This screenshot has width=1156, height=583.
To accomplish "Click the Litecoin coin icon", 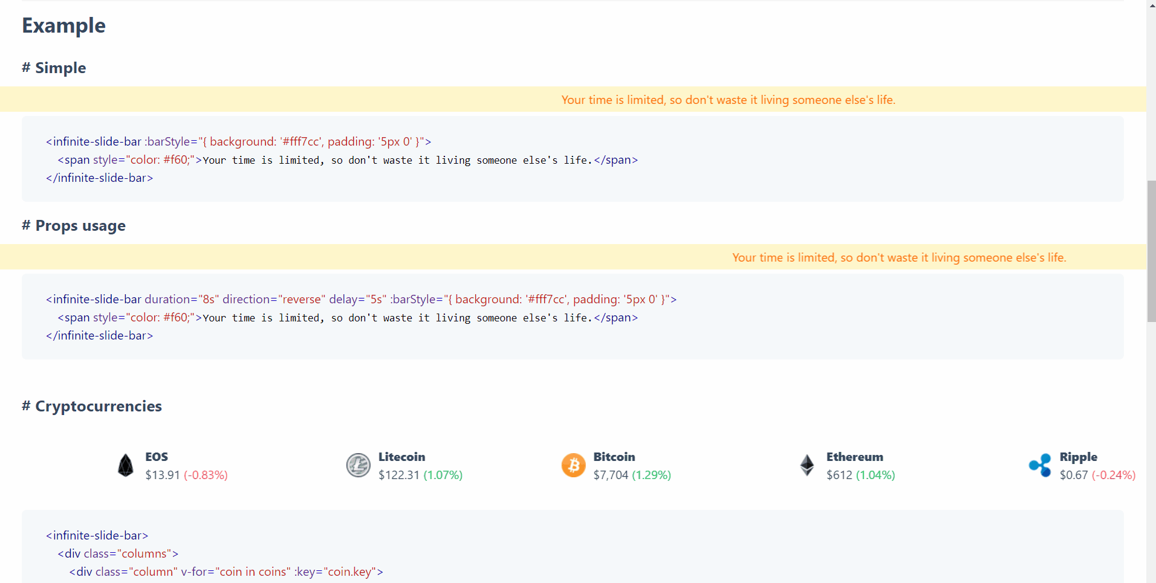I will (358, 465).
